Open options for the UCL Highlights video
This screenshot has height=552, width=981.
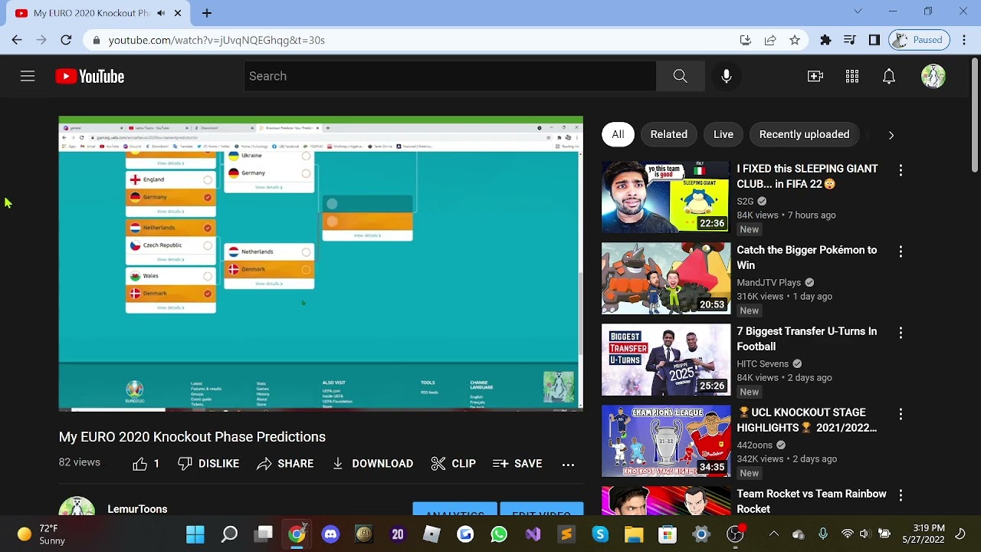[x=901, y=414]
